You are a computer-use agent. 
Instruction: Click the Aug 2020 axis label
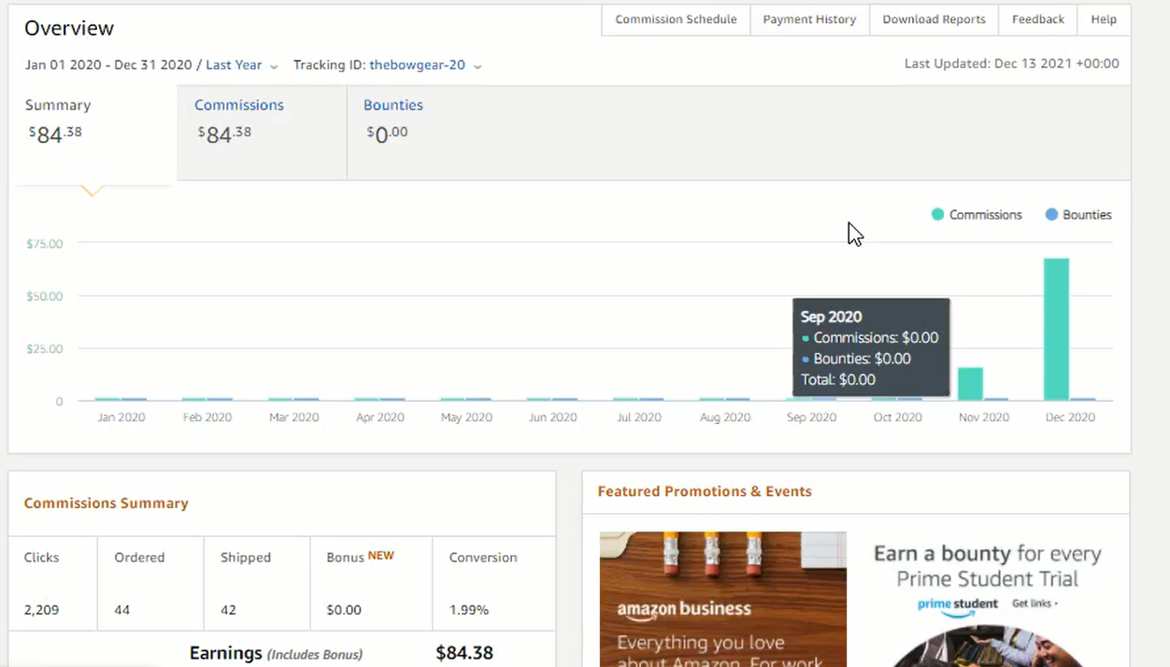(x=724, y=418)
